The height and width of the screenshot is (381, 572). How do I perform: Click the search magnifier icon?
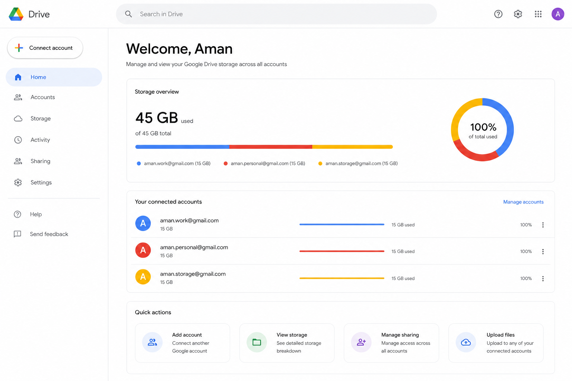click(128, 14)
